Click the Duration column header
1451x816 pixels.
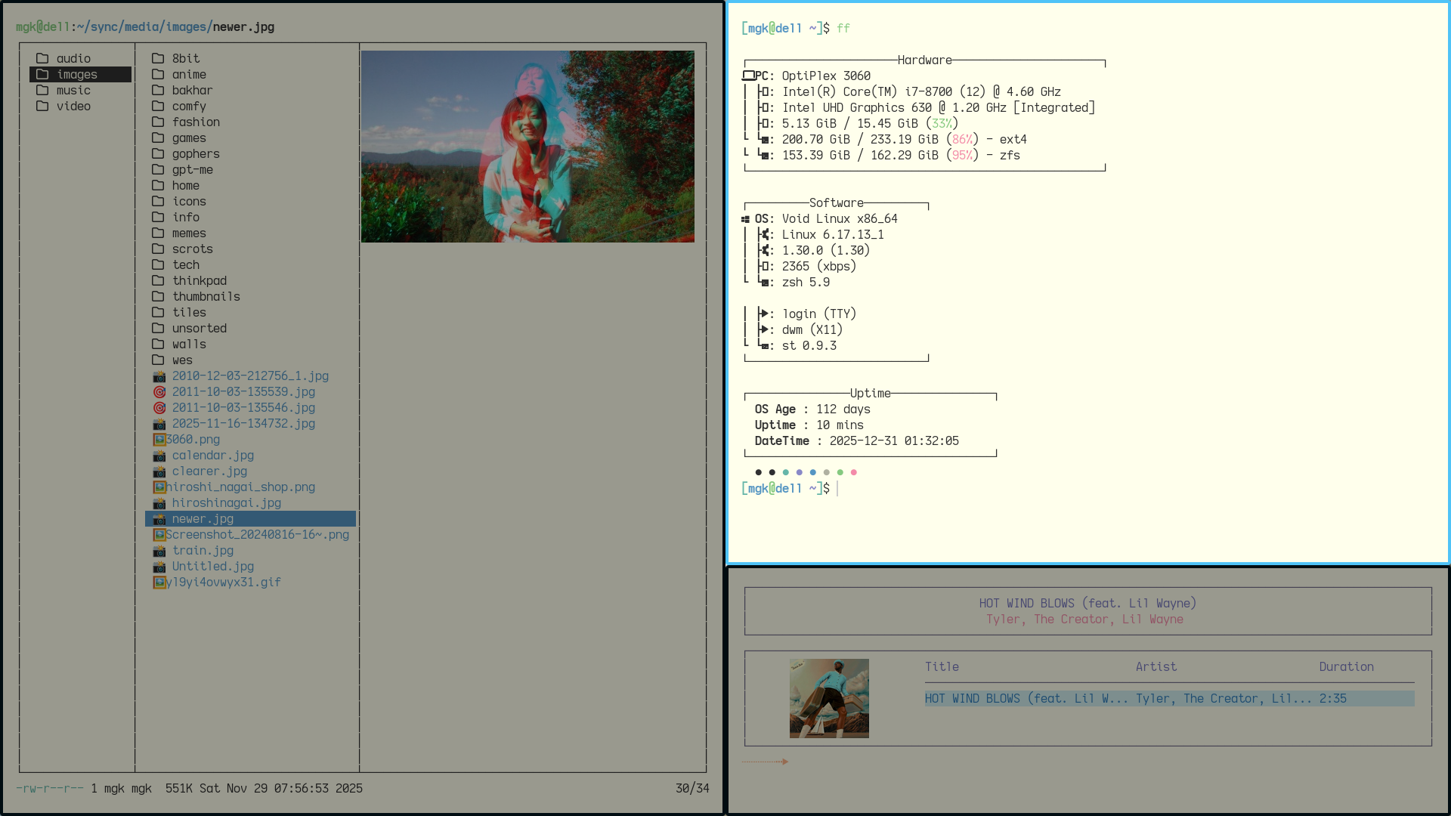(x=1346, y=666)
